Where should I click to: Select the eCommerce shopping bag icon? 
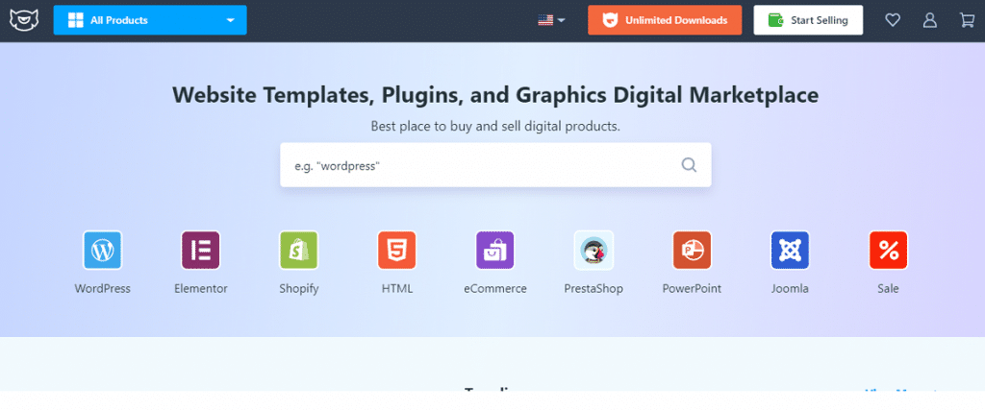495,251
